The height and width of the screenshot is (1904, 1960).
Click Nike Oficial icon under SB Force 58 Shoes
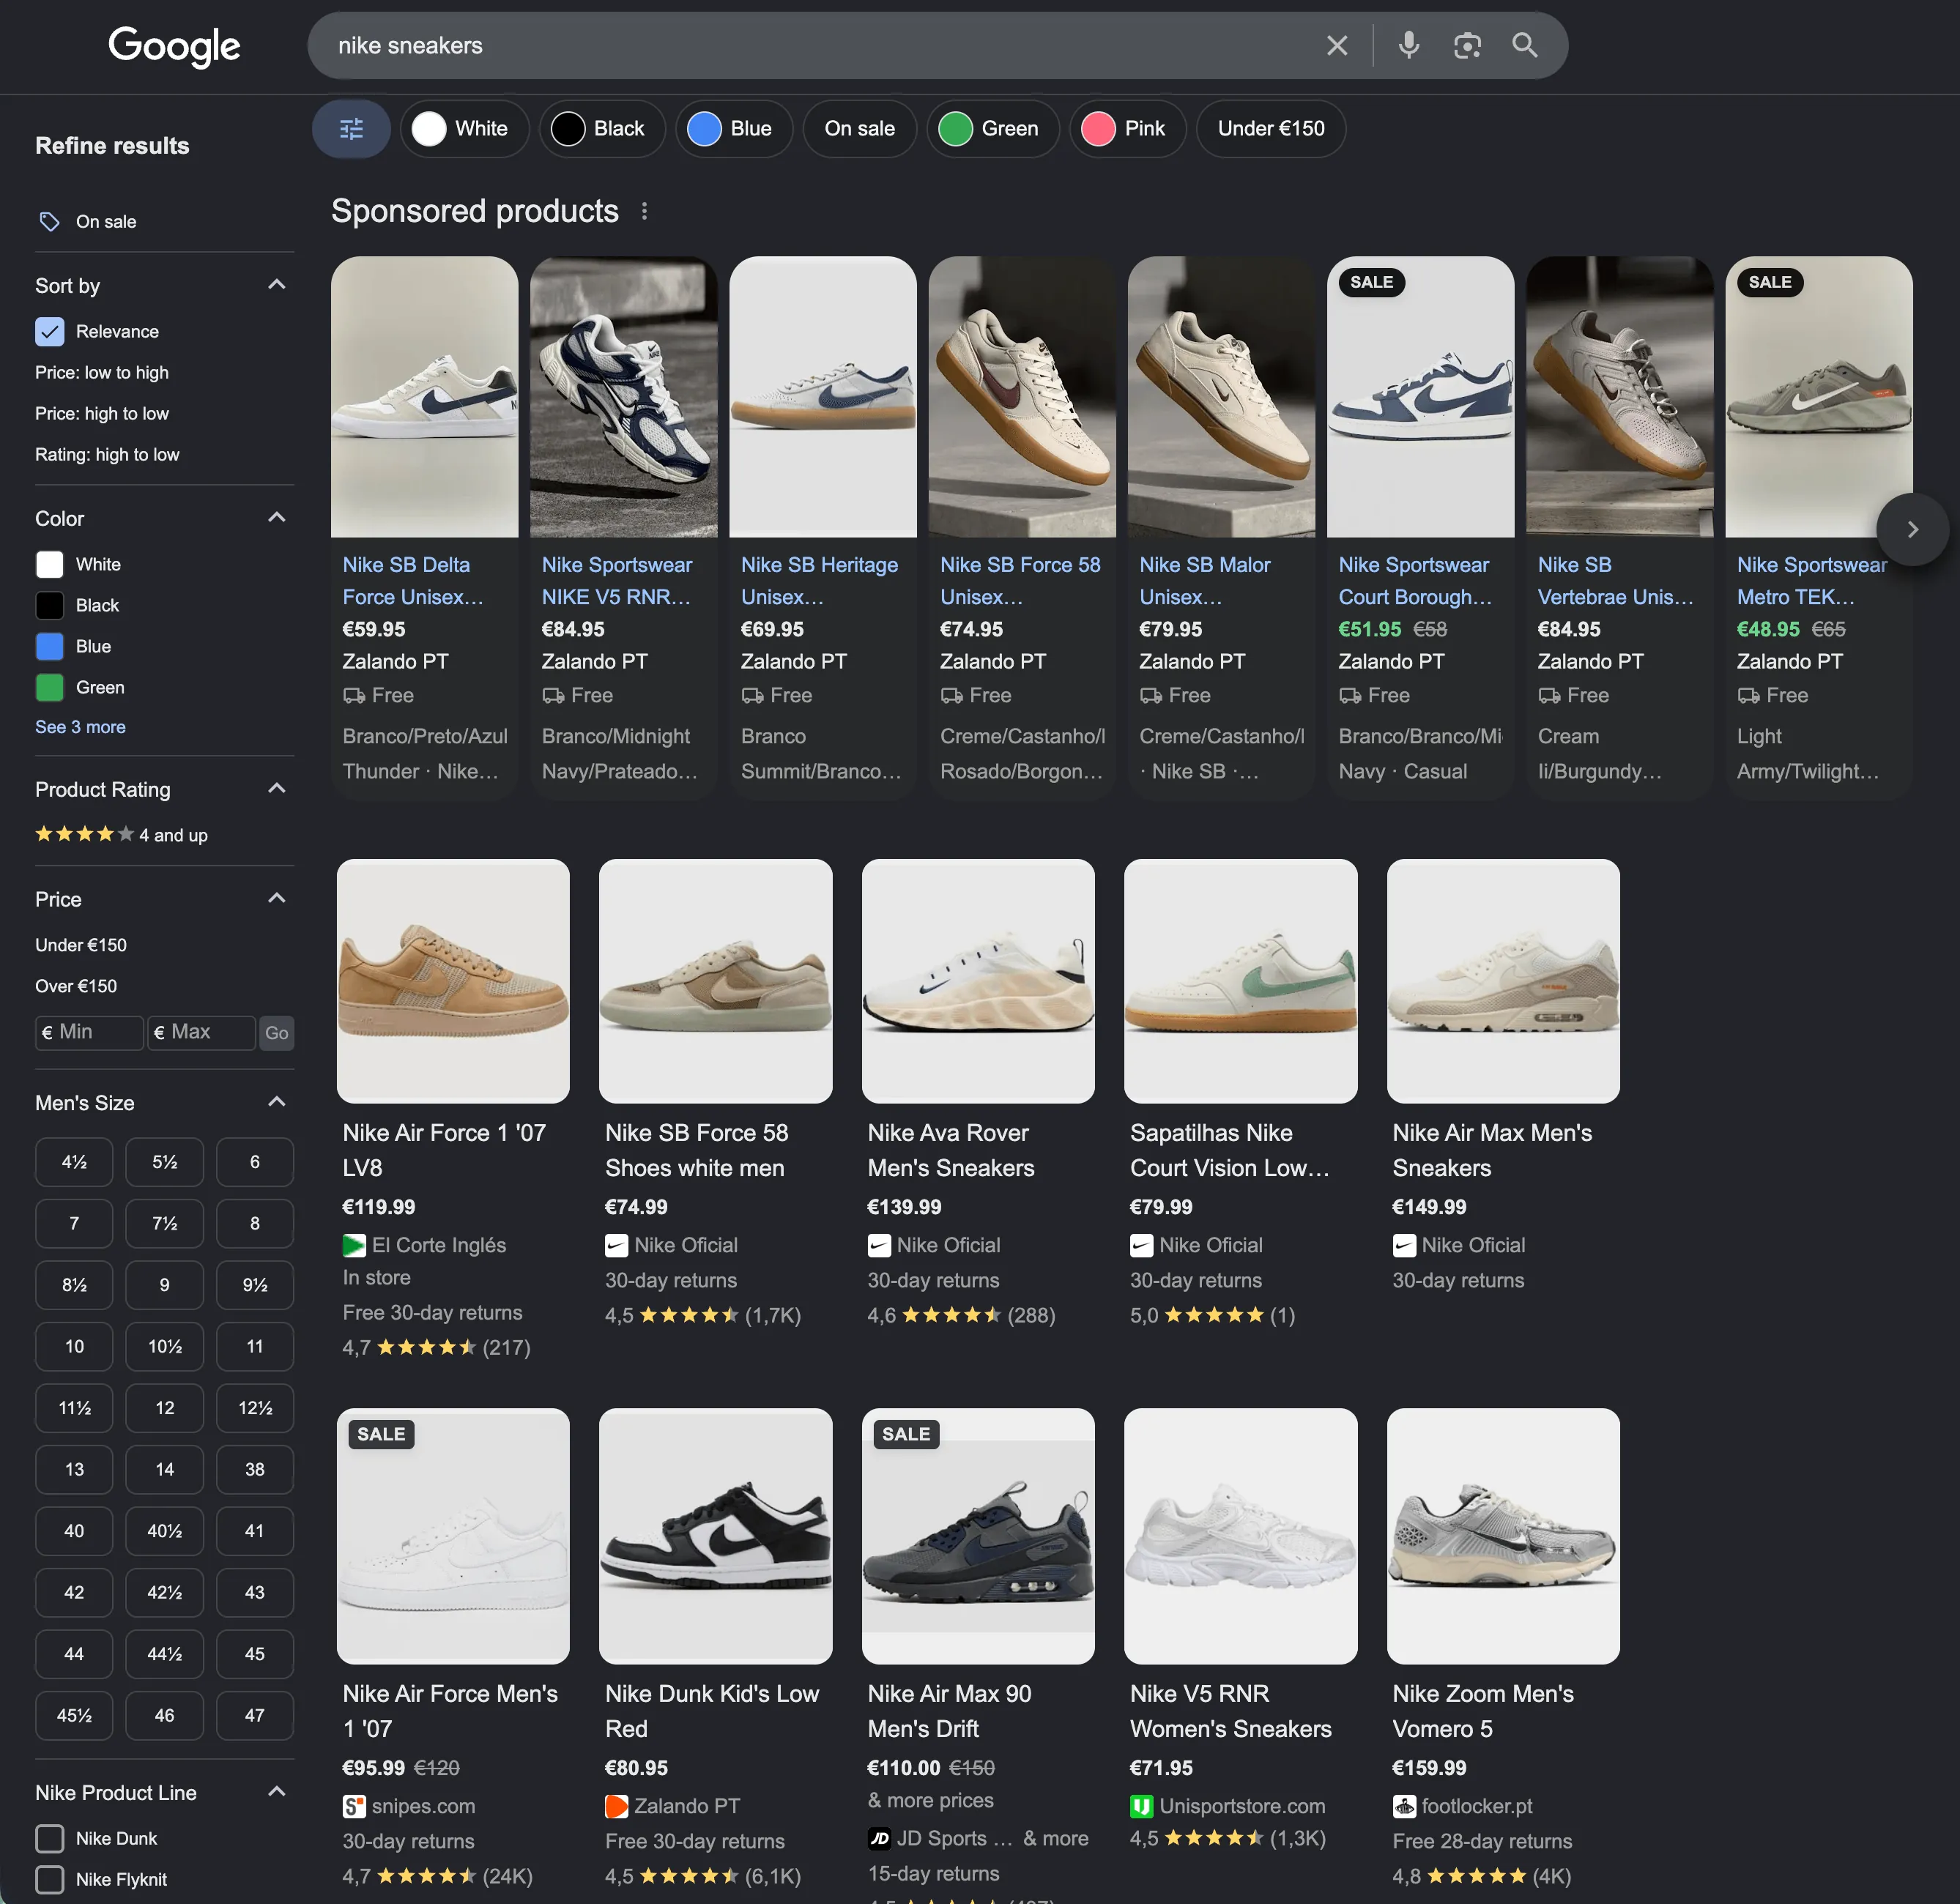tap(616, 1245)
